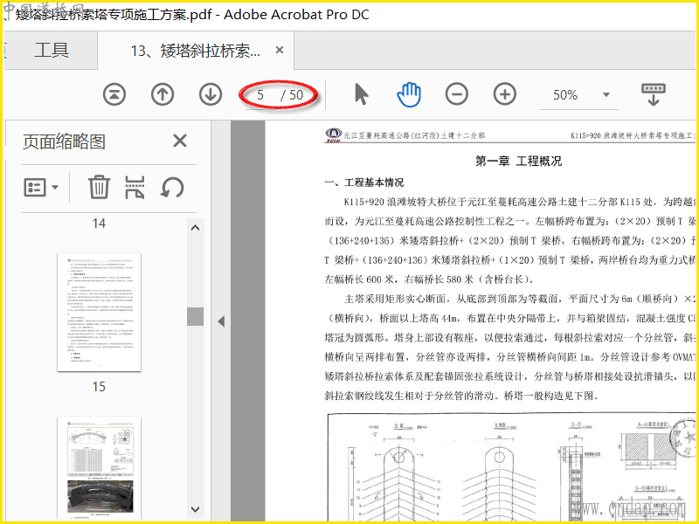Click thumbnail scrollbar down arrow
Screen dimensions: 699x524
(x=195, y=509)
